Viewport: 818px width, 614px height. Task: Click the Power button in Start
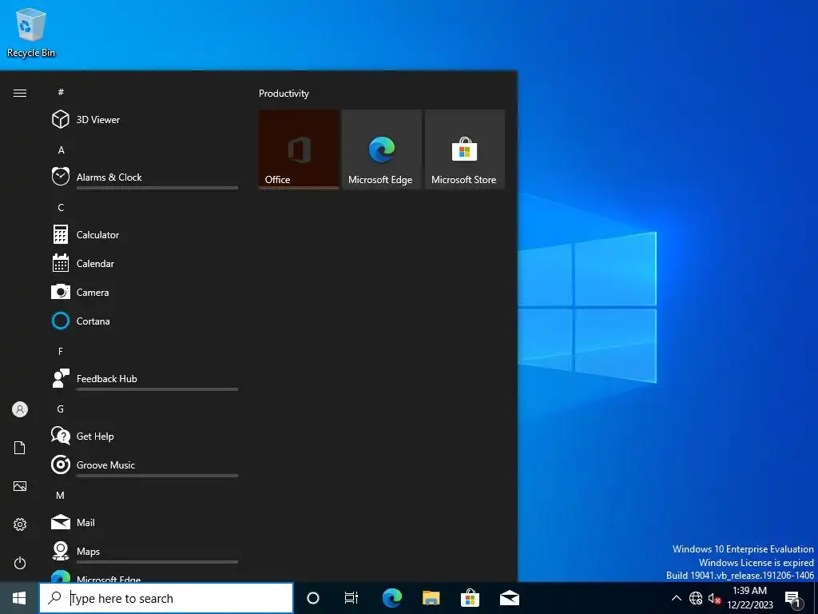[x=20, y=563]
